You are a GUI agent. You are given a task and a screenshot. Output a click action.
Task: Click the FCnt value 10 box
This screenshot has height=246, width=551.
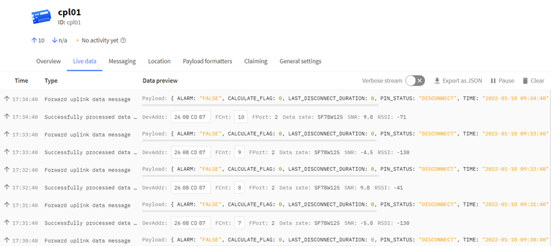click(241, 117)
